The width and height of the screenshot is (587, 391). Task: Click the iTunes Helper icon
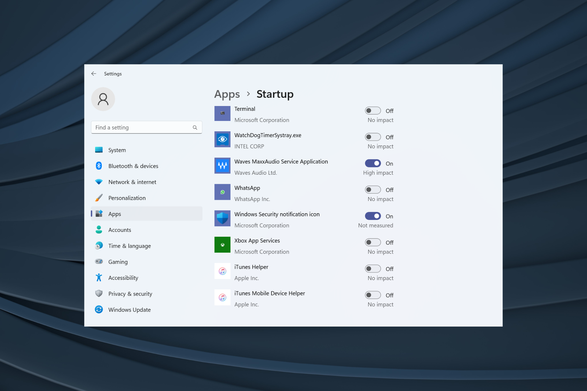(x=222, y=271)
